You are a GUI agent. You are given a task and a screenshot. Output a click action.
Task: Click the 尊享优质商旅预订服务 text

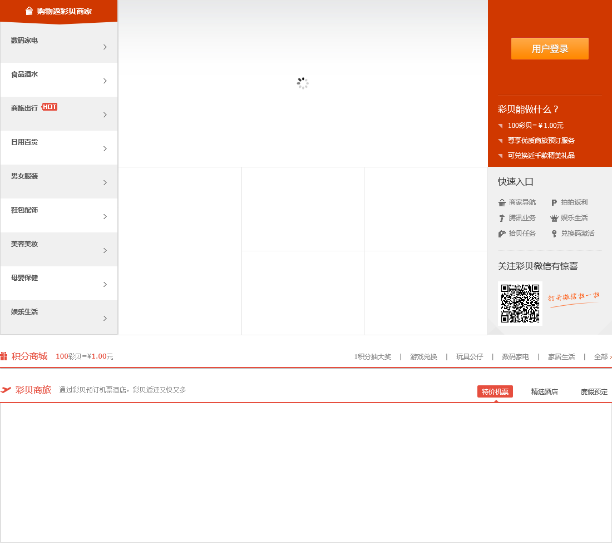click(x=541, y=141)
